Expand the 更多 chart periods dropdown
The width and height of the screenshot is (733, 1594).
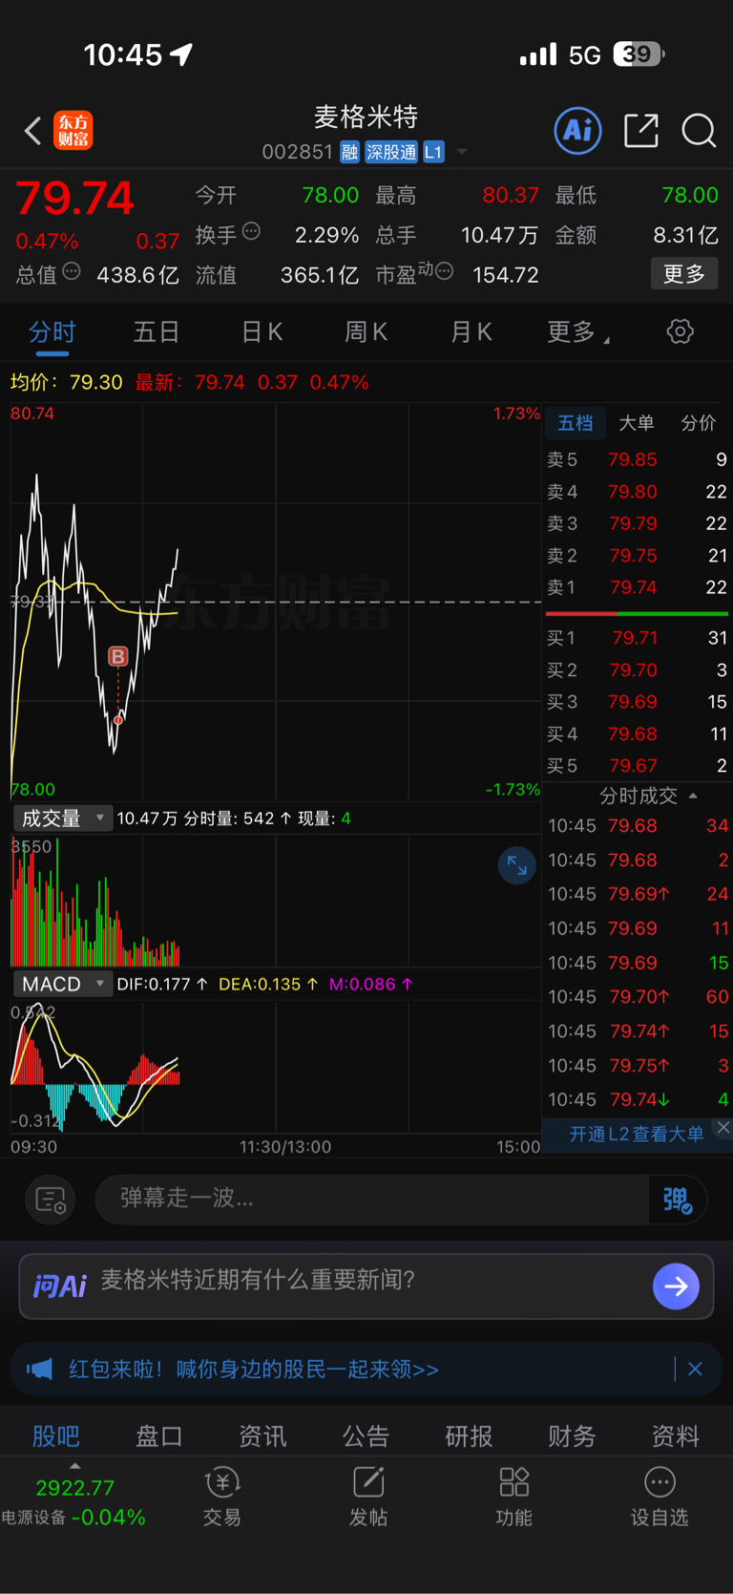(578, 331)
